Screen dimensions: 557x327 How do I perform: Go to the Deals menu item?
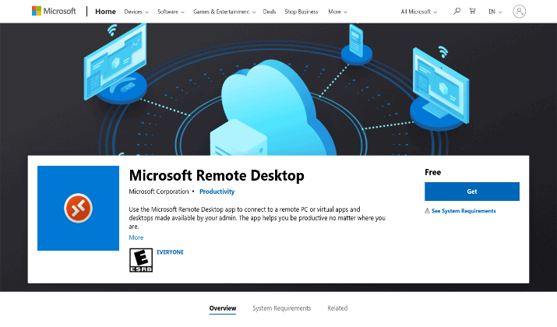click(270, 12)
